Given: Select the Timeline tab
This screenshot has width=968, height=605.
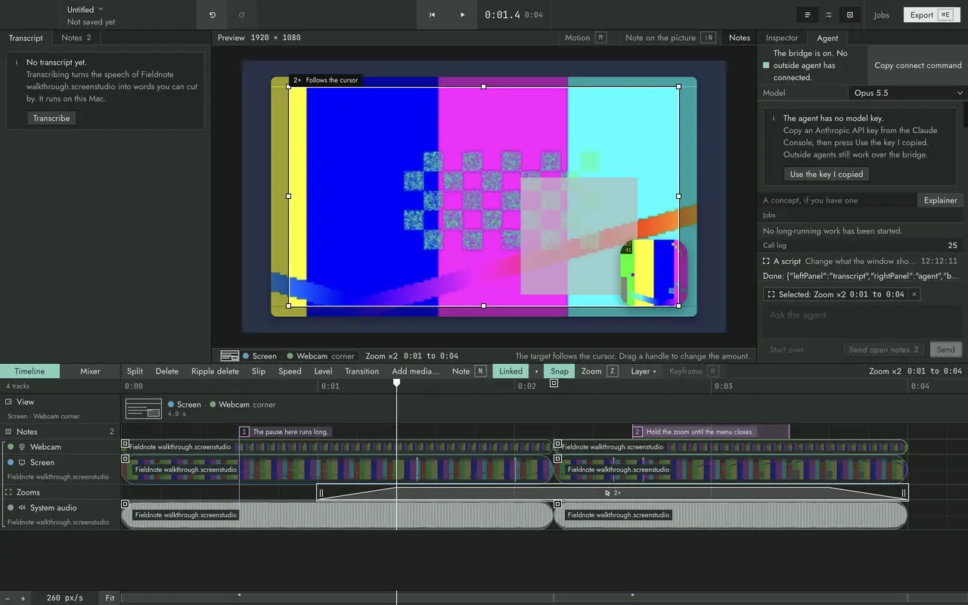Looking at the screenshot, I should click(x=29, y=371).
